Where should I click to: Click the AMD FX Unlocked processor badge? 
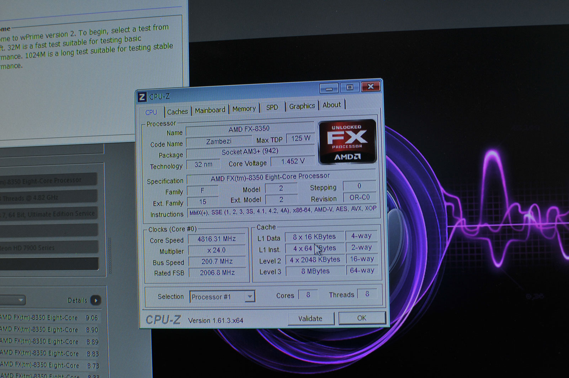(x=347, y=141)
